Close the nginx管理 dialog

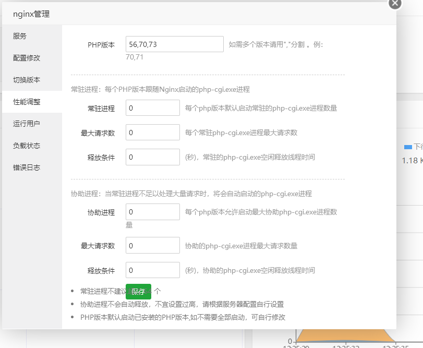[x=395, y=3]
